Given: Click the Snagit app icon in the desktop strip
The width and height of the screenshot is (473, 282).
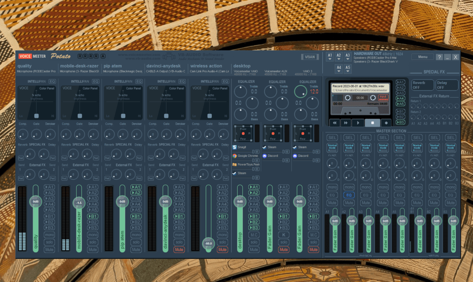Looking at the screenshot, I should pos(234,147).
